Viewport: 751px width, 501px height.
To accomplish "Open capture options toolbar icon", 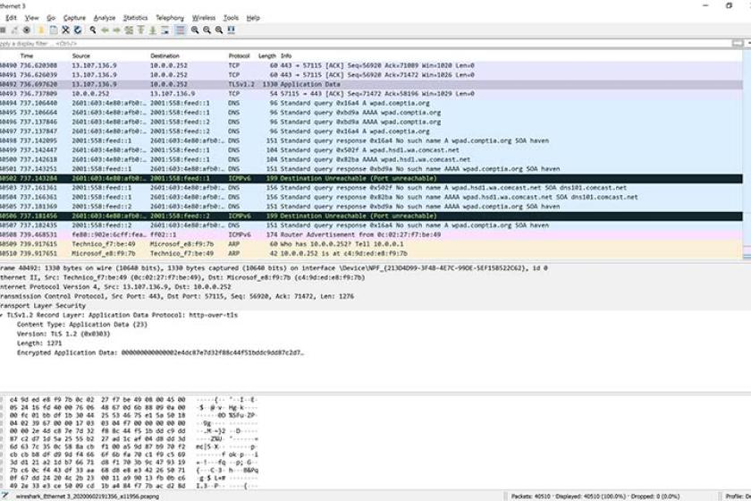I will click(27, 30).
